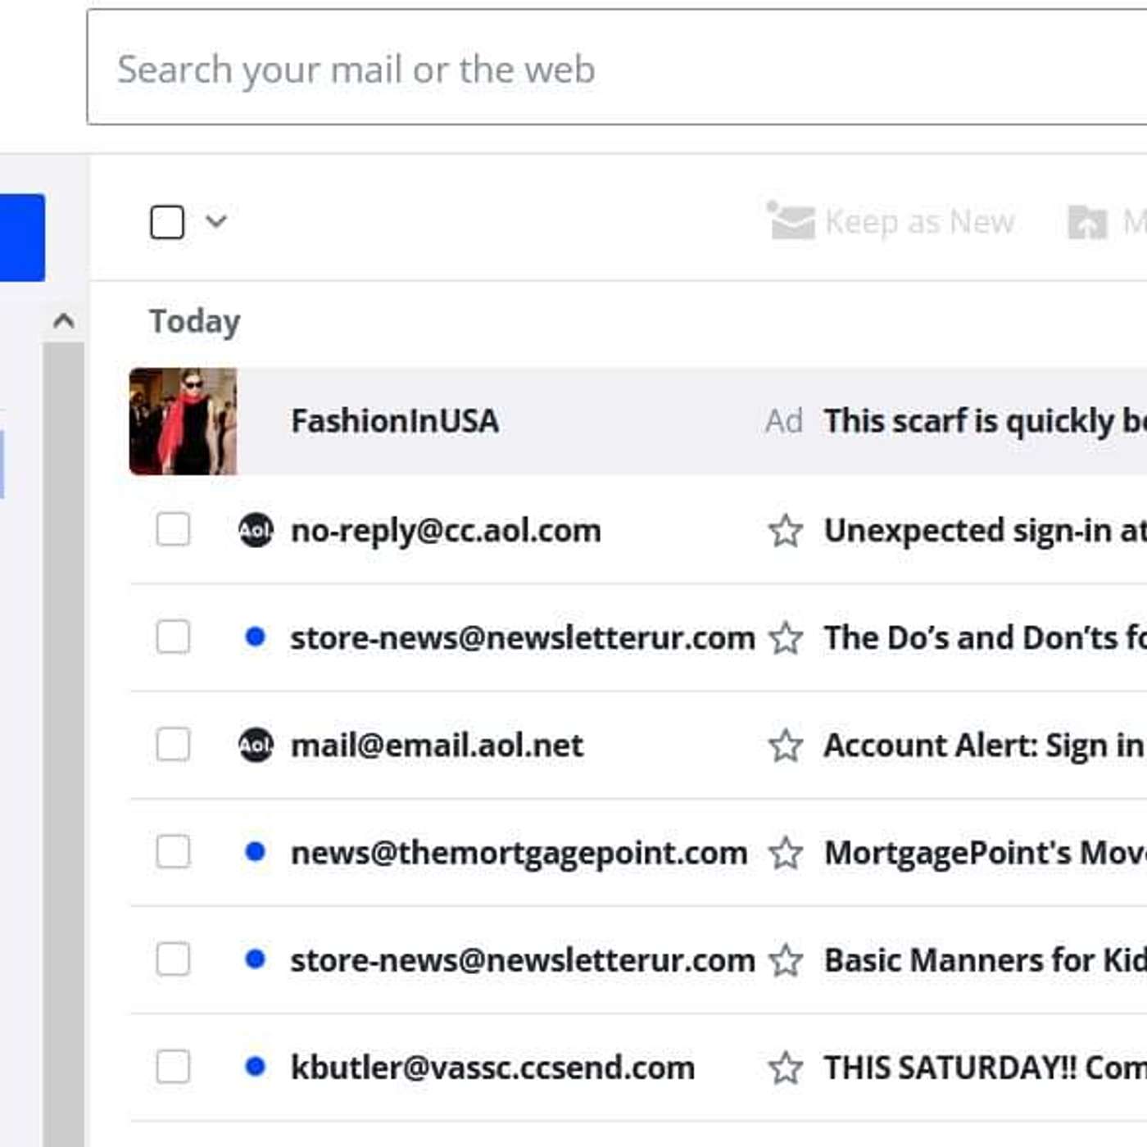Open the mail@email.aol.net Account Alert message
This screenshot has height=1147, width=1147.
coord(983,746)
